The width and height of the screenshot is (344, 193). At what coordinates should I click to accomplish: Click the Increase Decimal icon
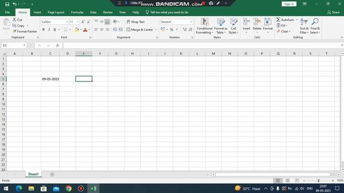tap(185, 29)
